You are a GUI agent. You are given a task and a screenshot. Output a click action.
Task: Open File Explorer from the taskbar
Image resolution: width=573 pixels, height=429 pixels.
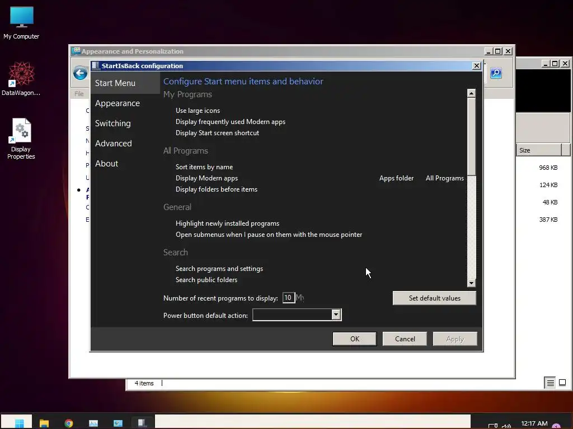pyautogui.click(x=44, y=423)
